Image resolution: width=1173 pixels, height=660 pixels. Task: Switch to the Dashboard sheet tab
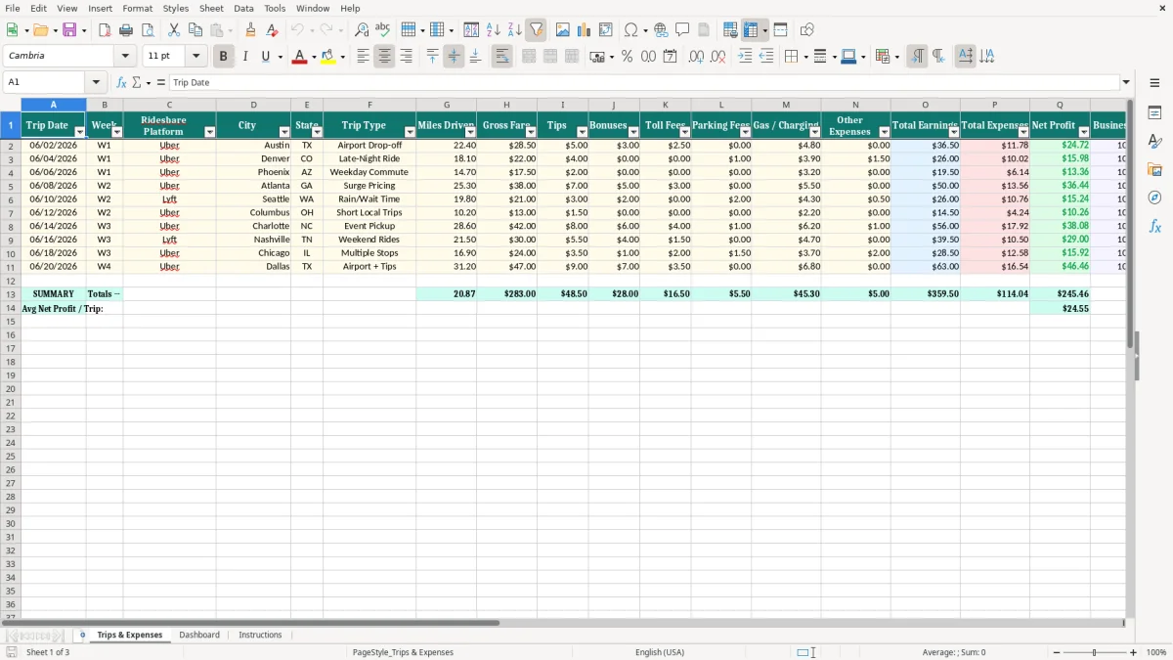coord(199,636)
